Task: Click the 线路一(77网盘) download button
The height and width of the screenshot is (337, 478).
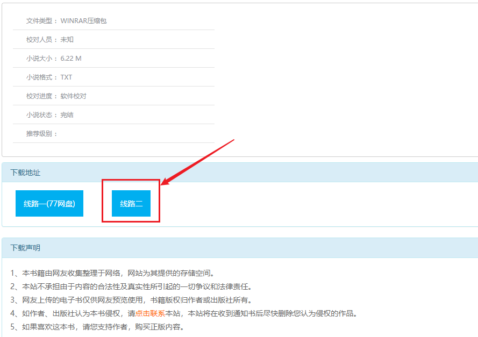Action: point(49,204)
